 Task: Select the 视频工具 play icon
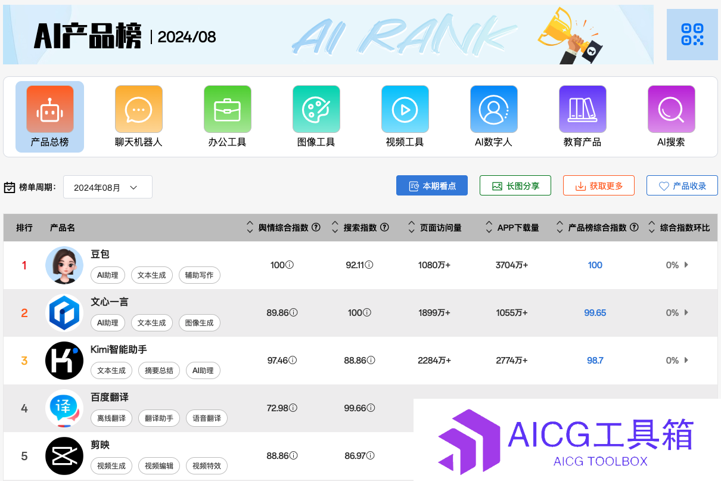(x=405, y=109)
